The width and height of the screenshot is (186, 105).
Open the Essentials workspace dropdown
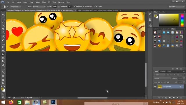pos(177,7)
